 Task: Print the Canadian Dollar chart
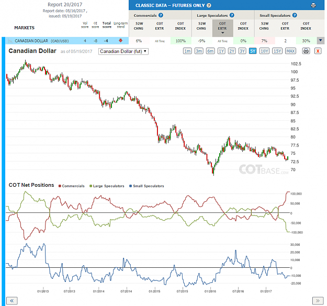pyautogui.click(x=306, y=51)
